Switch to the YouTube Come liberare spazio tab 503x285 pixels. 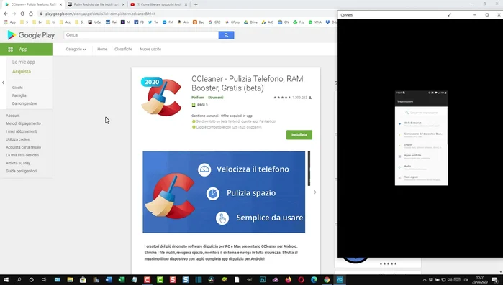158,4
